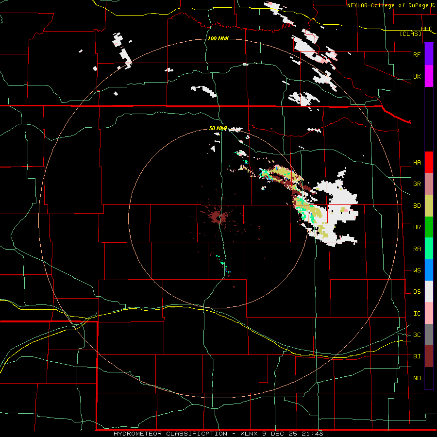Click the [CLAS] units label

pyautogui.click(x=410, y=34)
